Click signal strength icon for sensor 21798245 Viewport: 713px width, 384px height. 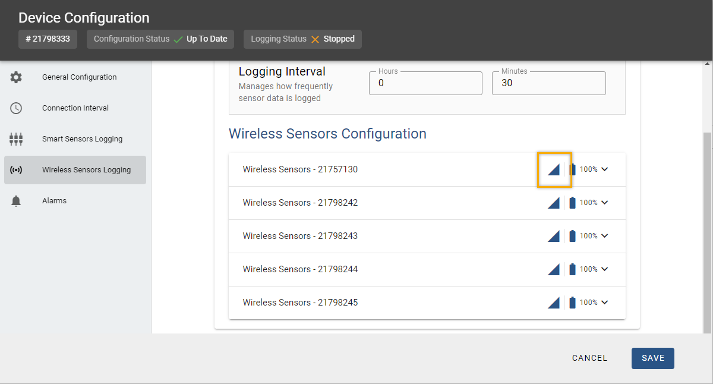[x=554, y=303]
